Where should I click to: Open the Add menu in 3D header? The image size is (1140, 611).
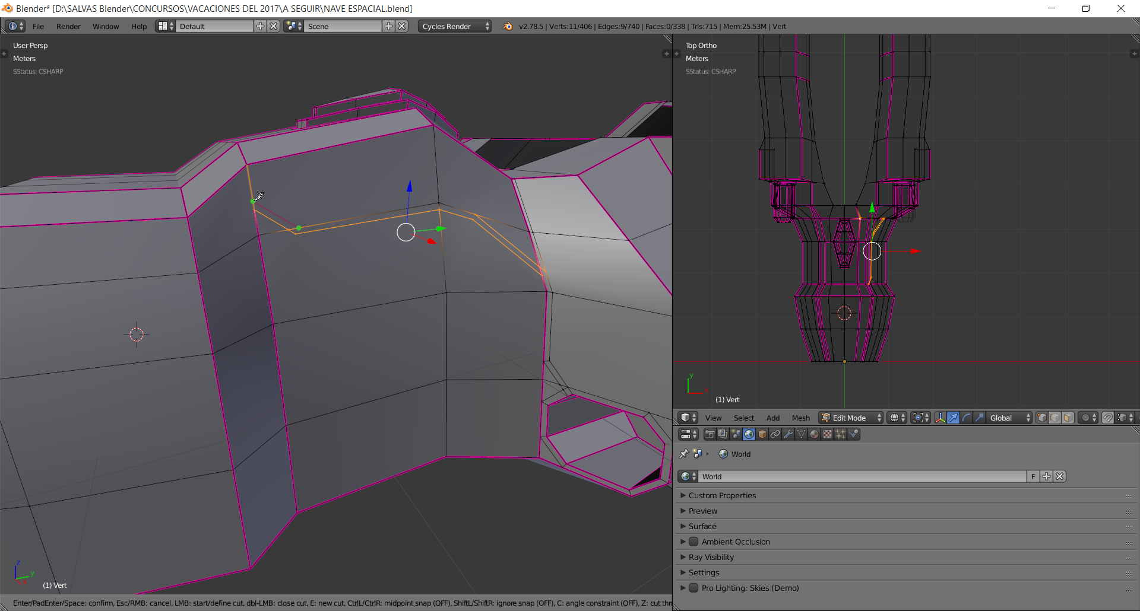tap(773, 418)
